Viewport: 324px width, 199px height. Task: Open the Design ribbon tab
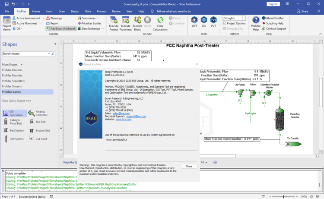[x=75, y=11]
